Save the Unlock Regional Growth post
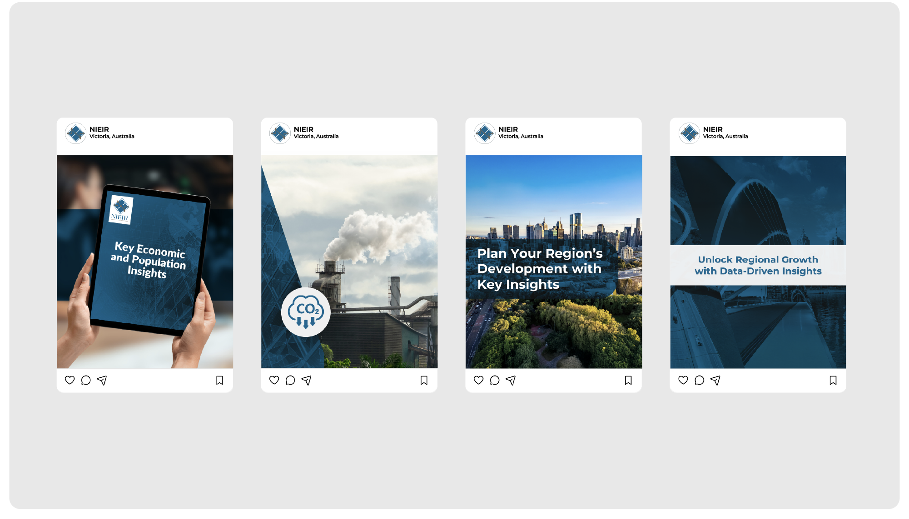Screen dimensions: 909x519 pos(833,380)
